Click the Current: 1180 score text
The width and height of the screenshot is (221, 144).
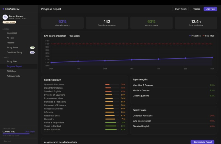(x=9, y=132)
